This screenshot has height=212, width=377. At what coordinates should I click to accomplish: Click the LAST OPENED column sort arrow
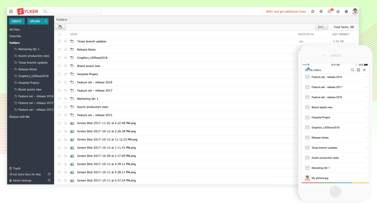click(350, 34)
